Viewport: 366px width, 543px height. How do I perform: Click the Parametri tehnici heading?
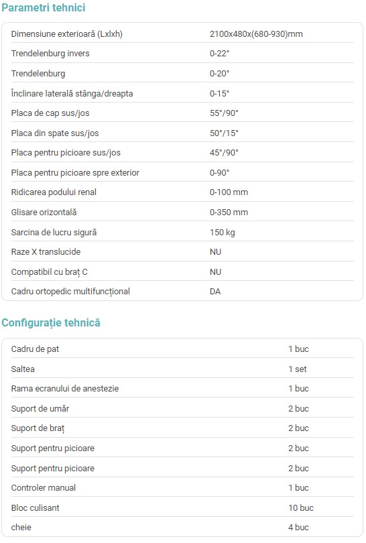click(x=44, y=7)
